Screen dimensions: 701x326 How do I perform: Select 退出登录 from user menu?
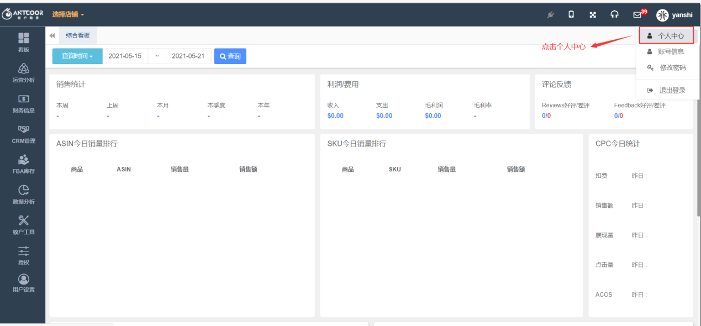click(666, 90)
